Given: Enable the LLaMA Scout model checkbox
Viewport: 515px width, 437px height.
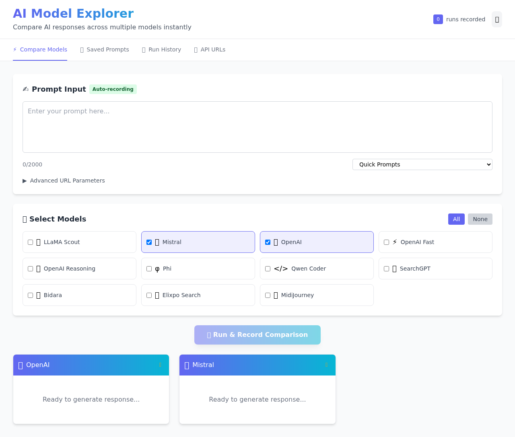Looking at the screenshot, I should coord(30,242).
